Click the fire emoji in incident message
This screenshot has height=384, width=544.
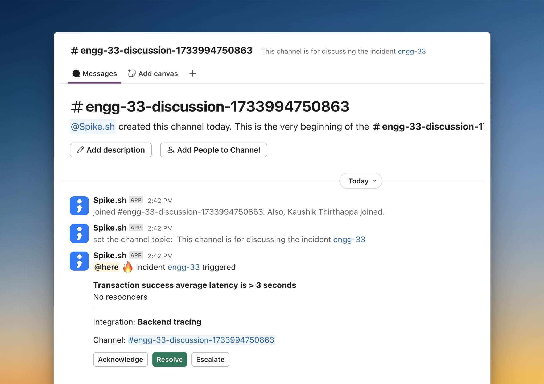coord(128,267)
